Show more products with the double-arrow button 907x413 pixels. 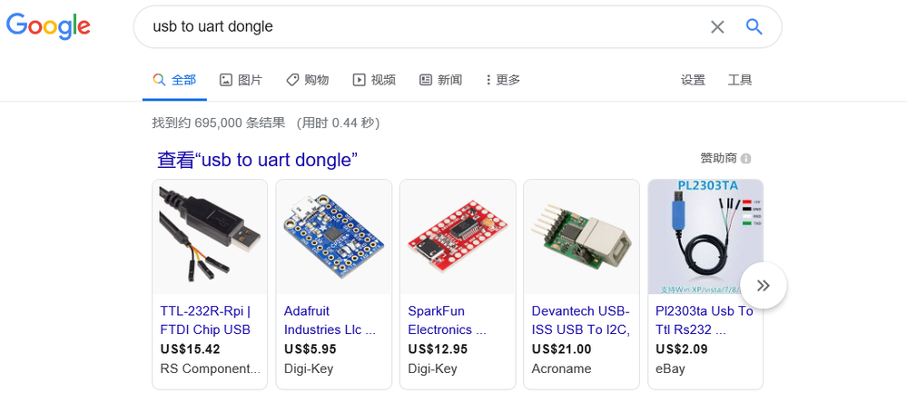pos(763,285)
